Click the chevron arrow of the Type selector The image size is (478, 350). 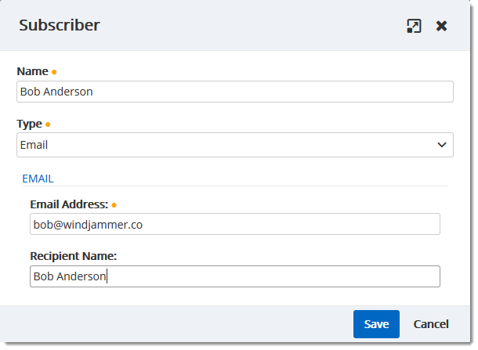pyautogui.click(x=443, y=145)
